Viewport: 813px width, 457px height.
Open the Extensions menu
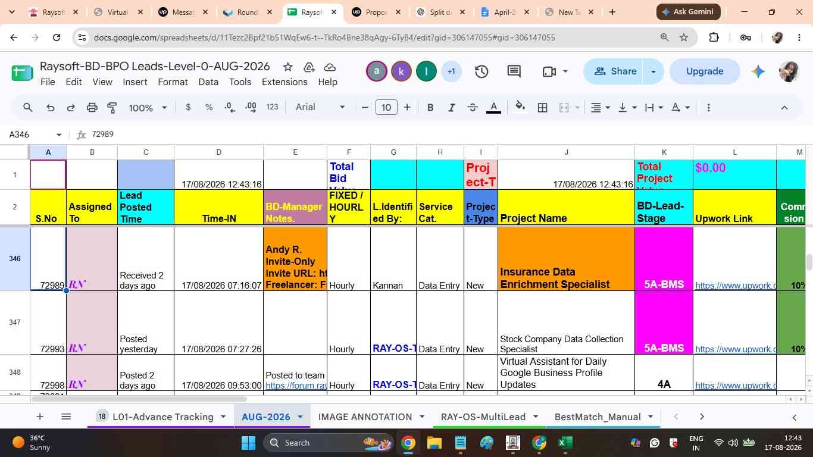[x=284, y=82]
